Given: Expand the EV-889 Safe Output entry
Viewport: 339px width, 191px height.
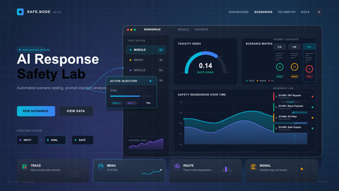Looking at the screenshot, I should click(x=276, y=128).
